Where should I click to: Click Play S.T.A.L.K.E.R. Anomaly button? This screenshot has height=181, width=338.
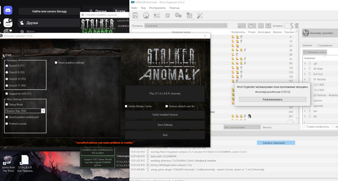(165, 94)
